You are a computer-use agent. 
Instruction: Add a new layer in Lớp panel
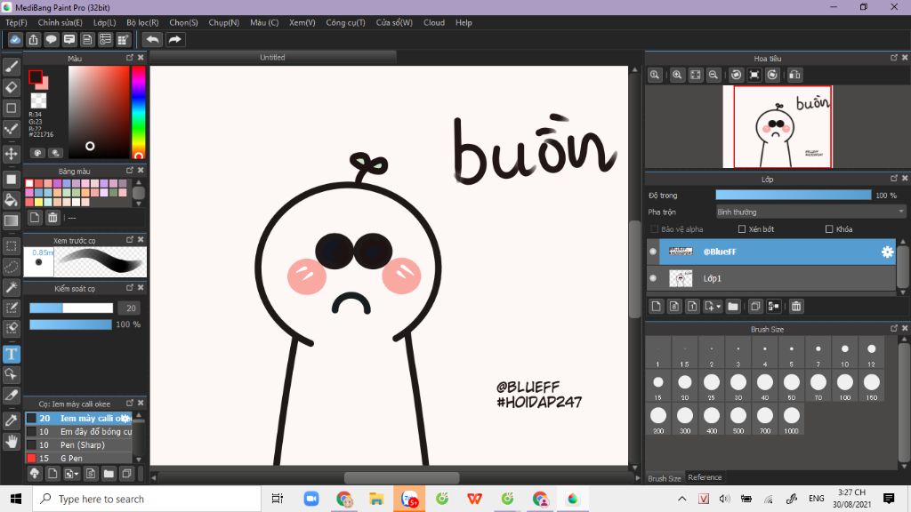(656, 306)
